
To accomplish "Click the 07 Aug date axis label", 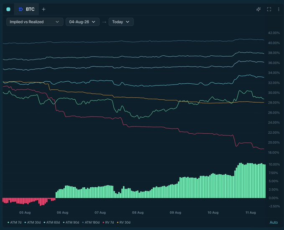I will pyautogui.click(x=100, y=212).
